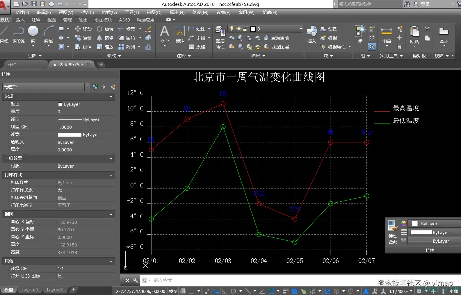Toggle ortho mode in status bar
This screenshot has height=295, width=461.
(225, 291)
